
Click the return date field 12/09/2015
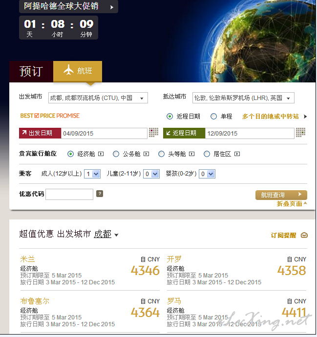[250, 133]
